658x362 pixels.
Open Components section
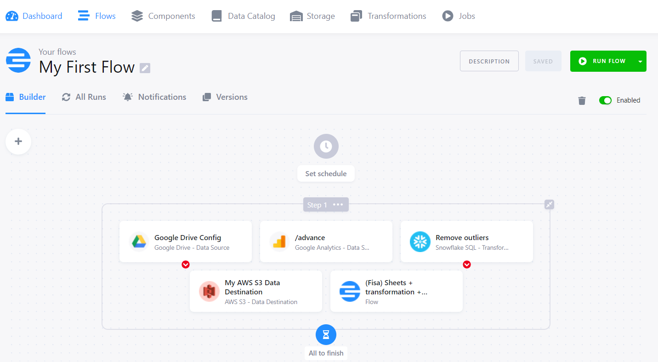[163, 16]
